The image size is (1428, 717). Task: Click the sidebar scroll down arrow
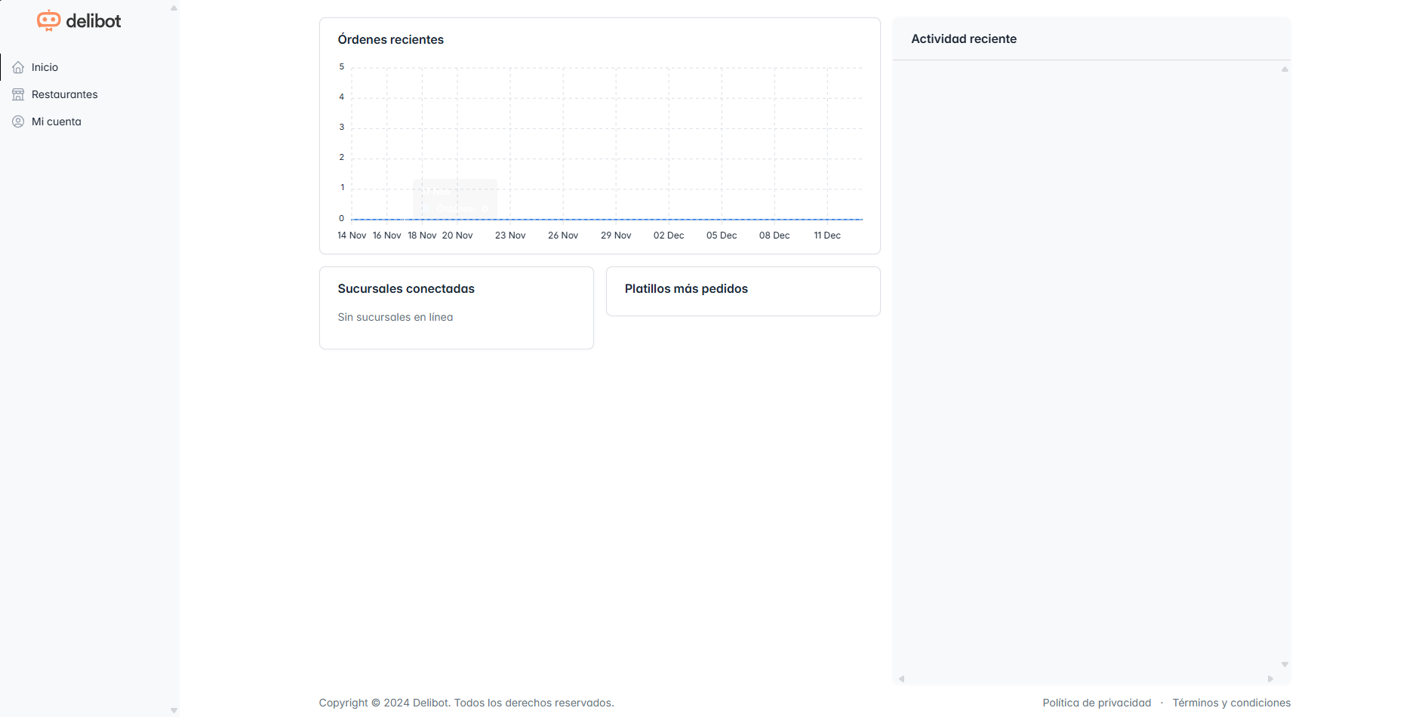coord(174,710)
